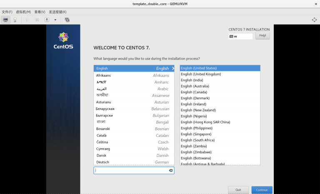Pause the virtual machine
This screenshot has height=194, width=320.
(x=37, y=20)
